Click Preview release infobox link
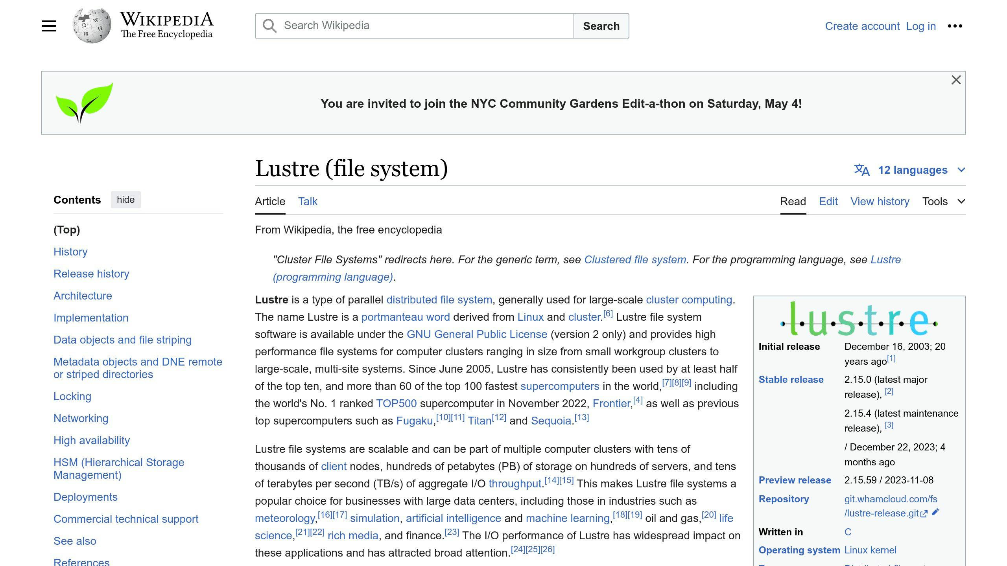 point(795,480)
